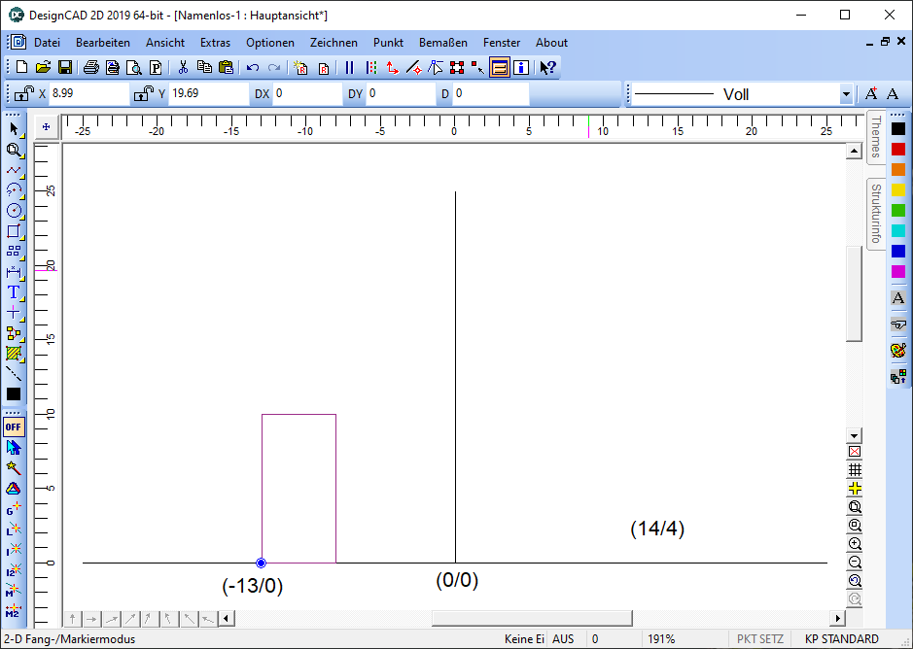Select the Text tool in the left toolbar
This screenshot has width=913, height=649.
tap(13, 291)
